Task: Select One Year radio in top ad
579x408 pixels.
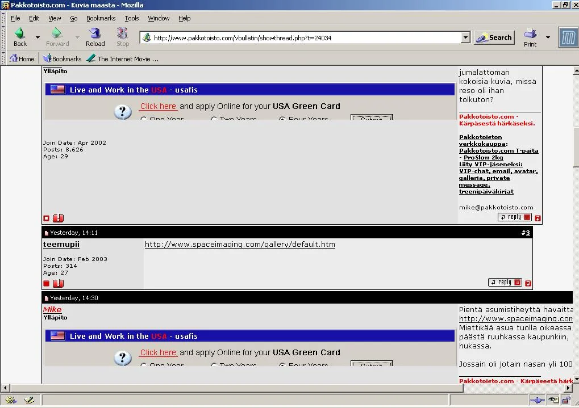Action: 143,119
